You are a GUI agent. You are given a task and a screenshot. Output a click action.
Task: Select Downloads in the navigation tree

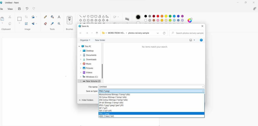[90, 59]
